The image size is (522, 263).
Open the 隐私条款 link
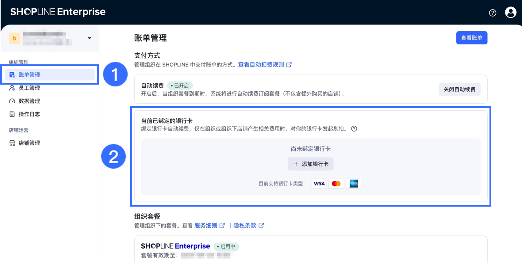pyautogui.click(x=245, y=226)
